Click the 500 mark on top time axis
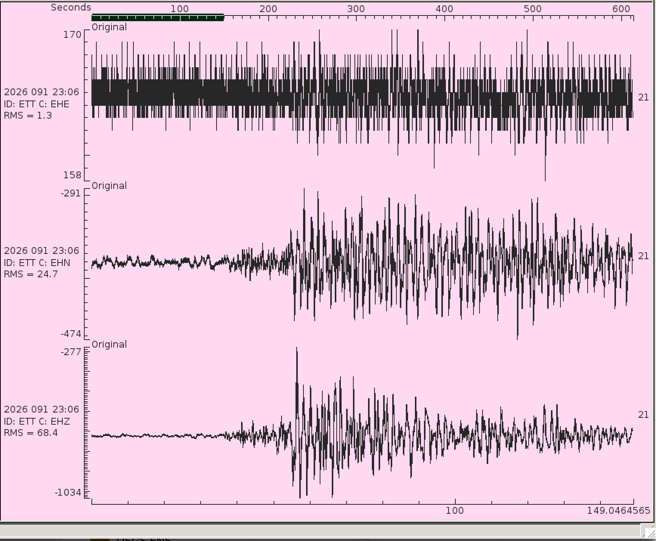Image resolution: width=656 pixels, height=541 pixels. tap(532, 9)
